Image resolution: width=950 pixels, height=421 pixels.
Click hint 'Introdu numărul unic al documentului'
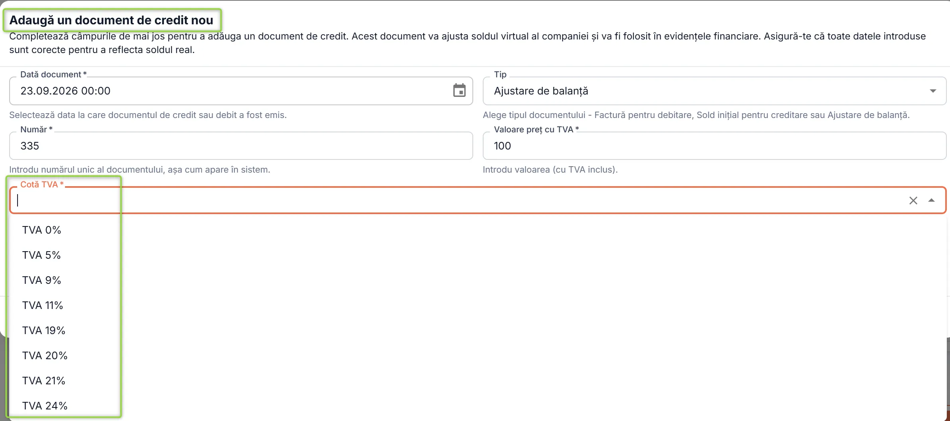pyautogui.click(x=87, y=169)
